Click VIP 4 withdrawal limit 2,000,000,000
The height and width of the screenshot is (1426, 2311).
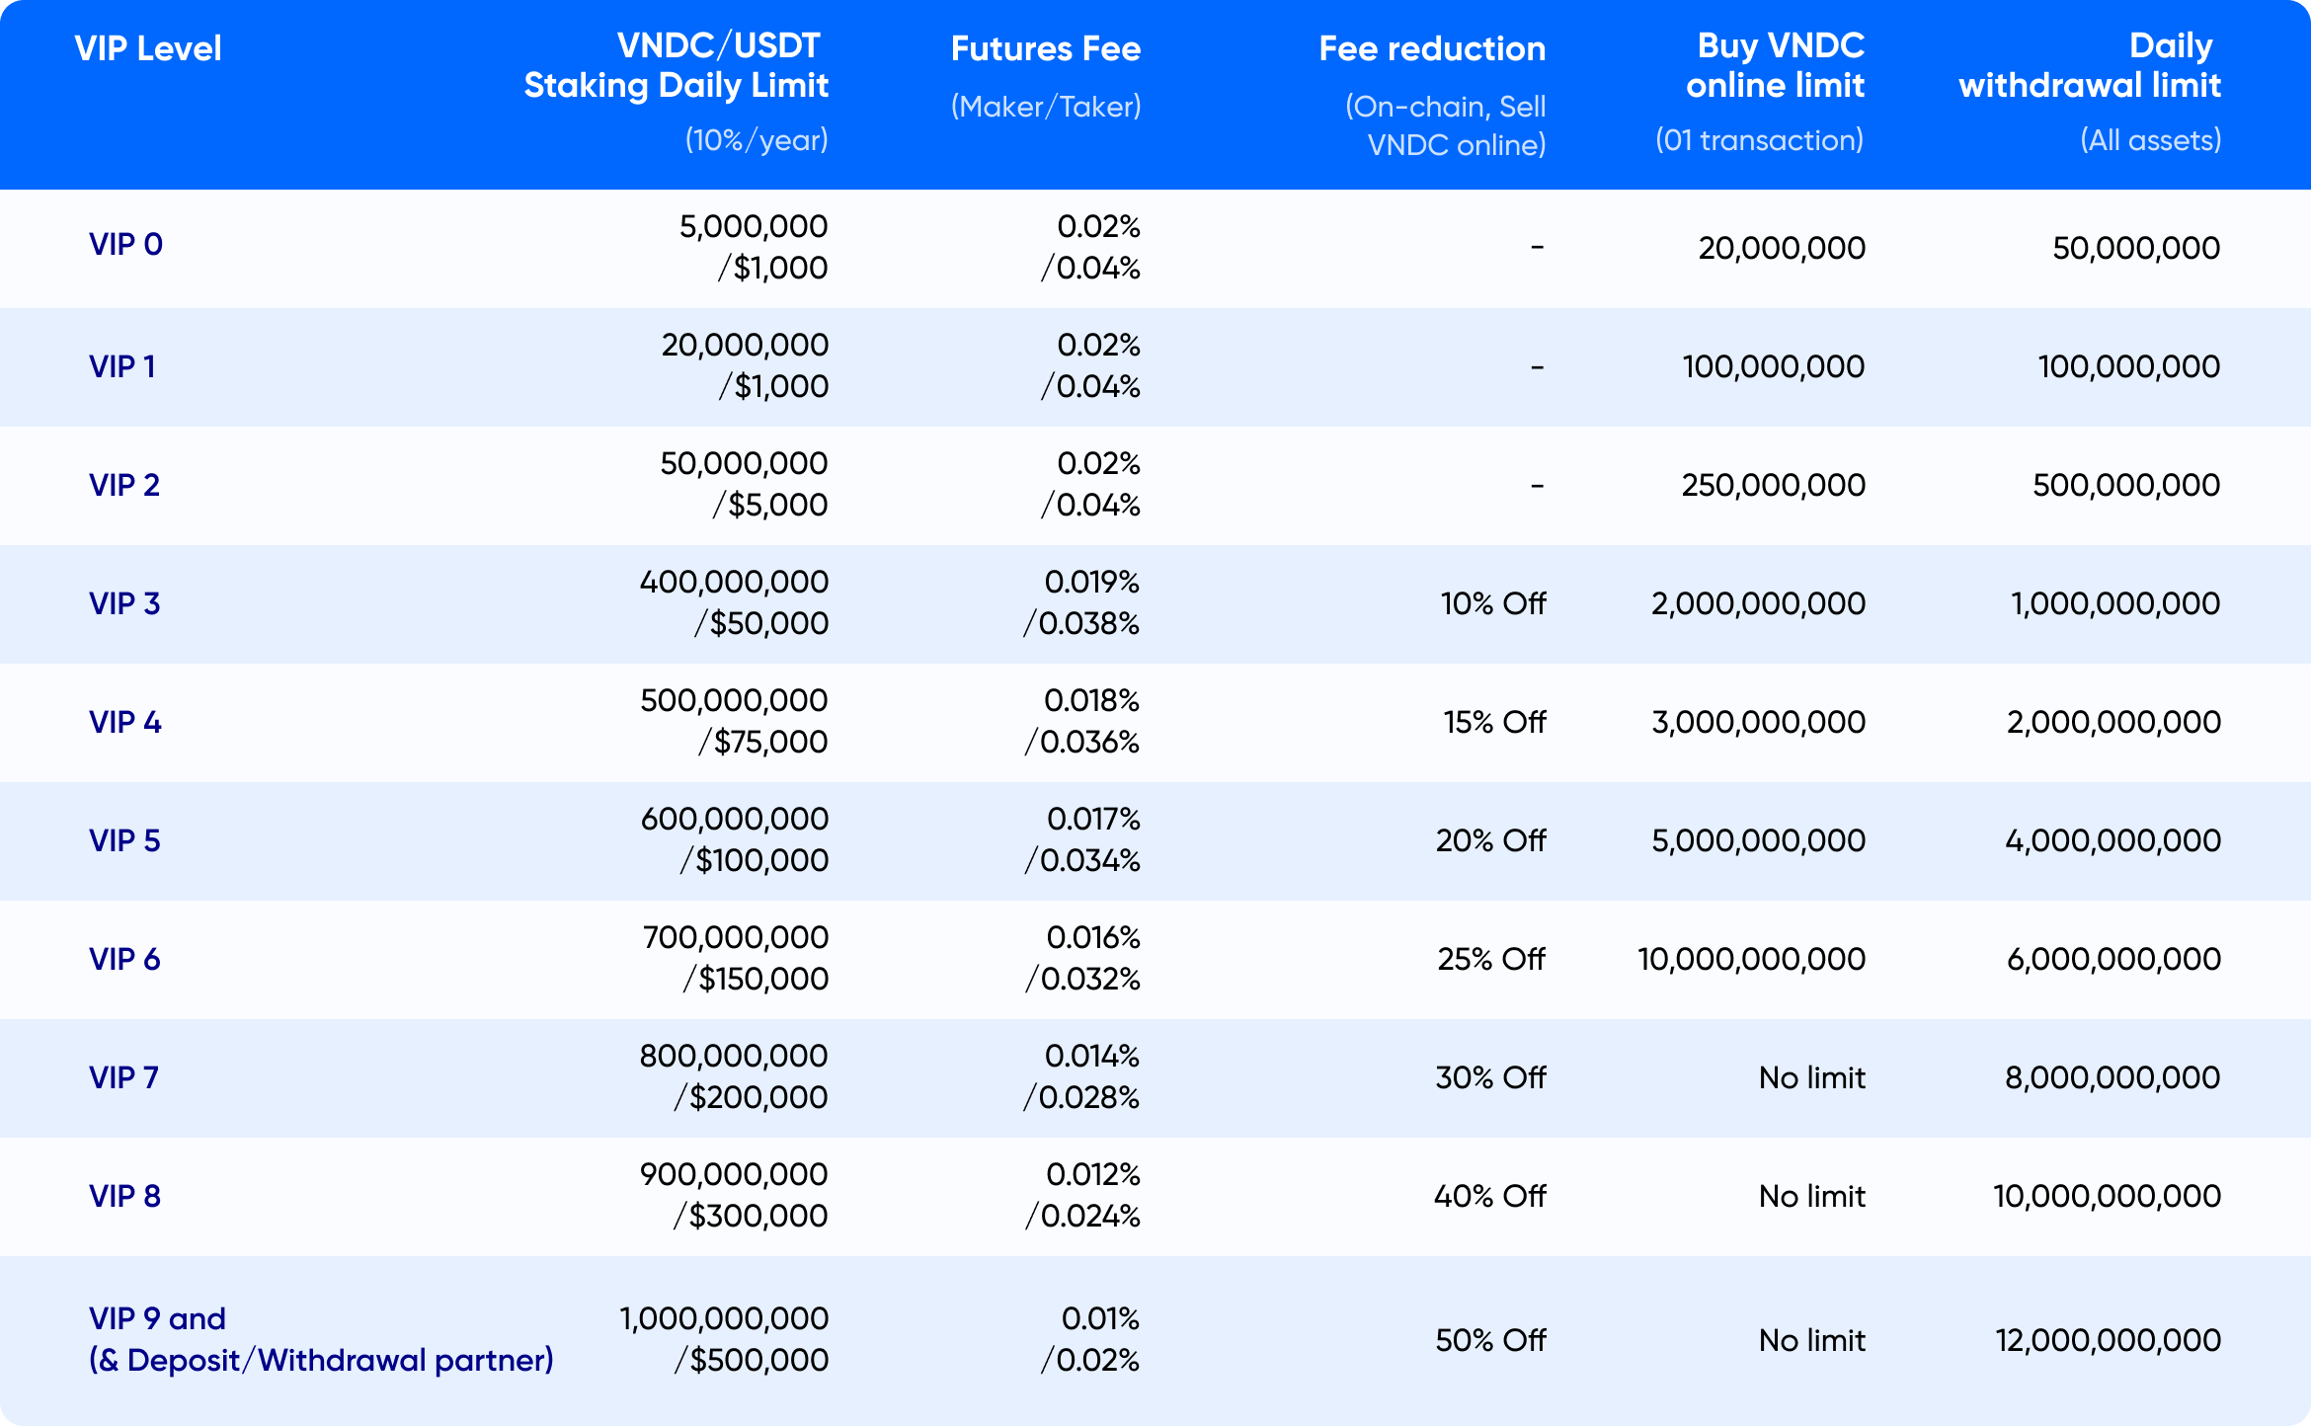click(2114, 722)
